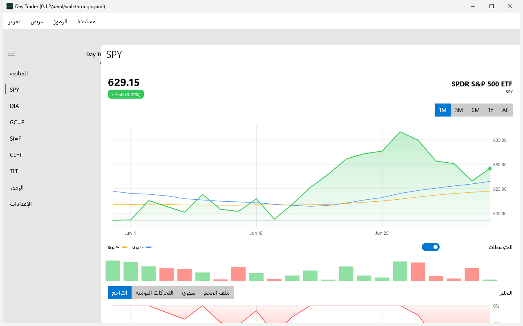The height and width of the screenshot is (326, 523).
Task: Switch chart range to All
Action: [x=505, y=110]
